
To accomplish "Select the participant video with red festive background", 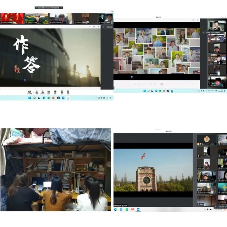I will coord(12,18).
